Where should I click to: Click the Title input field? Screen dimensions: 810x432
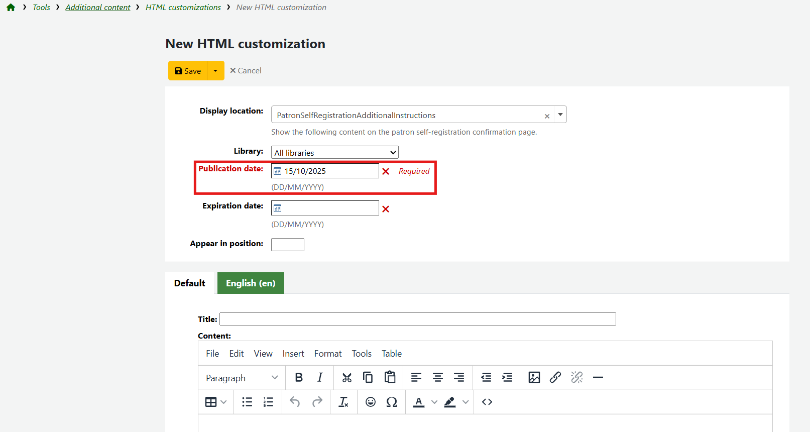[417, 319]
